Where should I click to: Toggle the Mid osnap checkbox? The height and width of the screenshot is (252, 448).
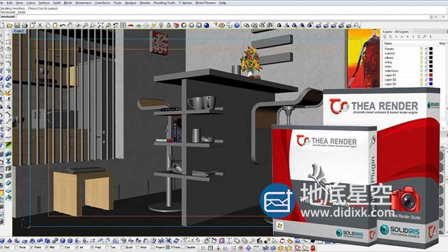point(47,248)
